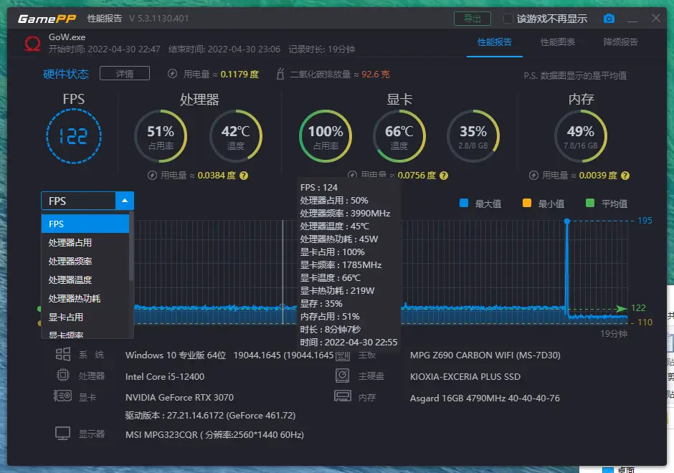Click the 显卡 graphics card icon in specs

(x=63, y=396)
